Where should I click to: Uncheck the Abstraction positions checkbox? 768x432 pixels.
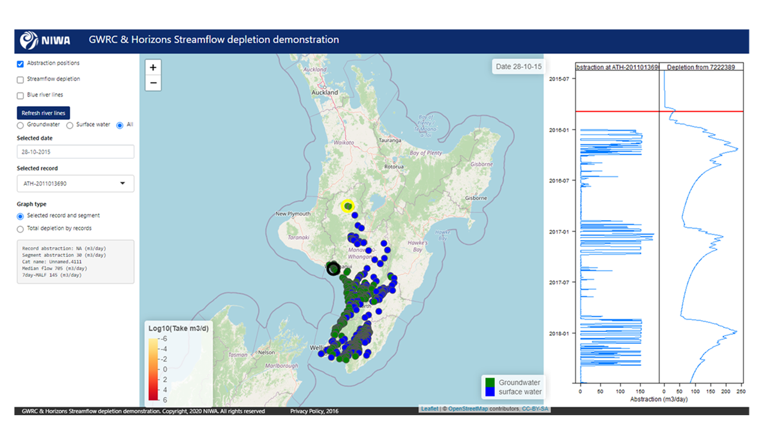(x=20, y=64)
